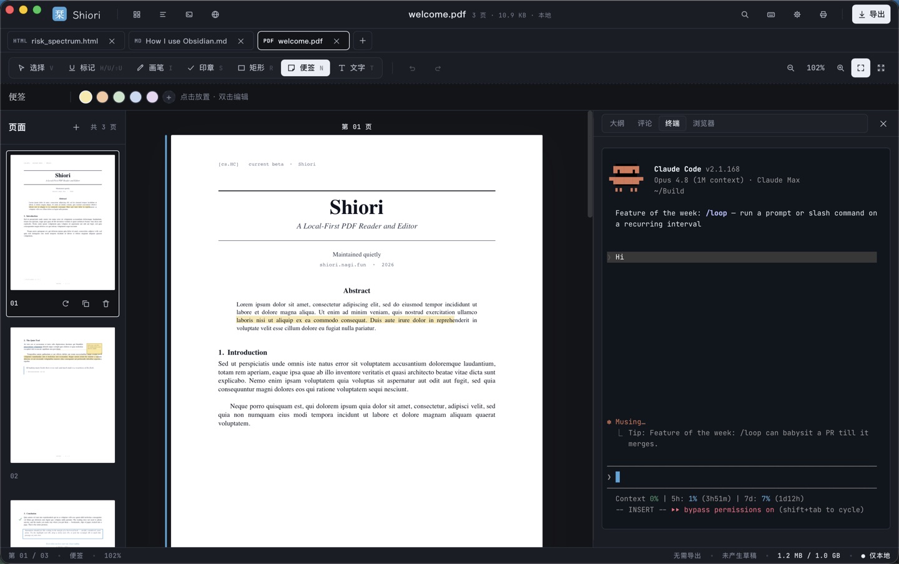Click the globe browser icon in title bar

[x=215, y=14]
